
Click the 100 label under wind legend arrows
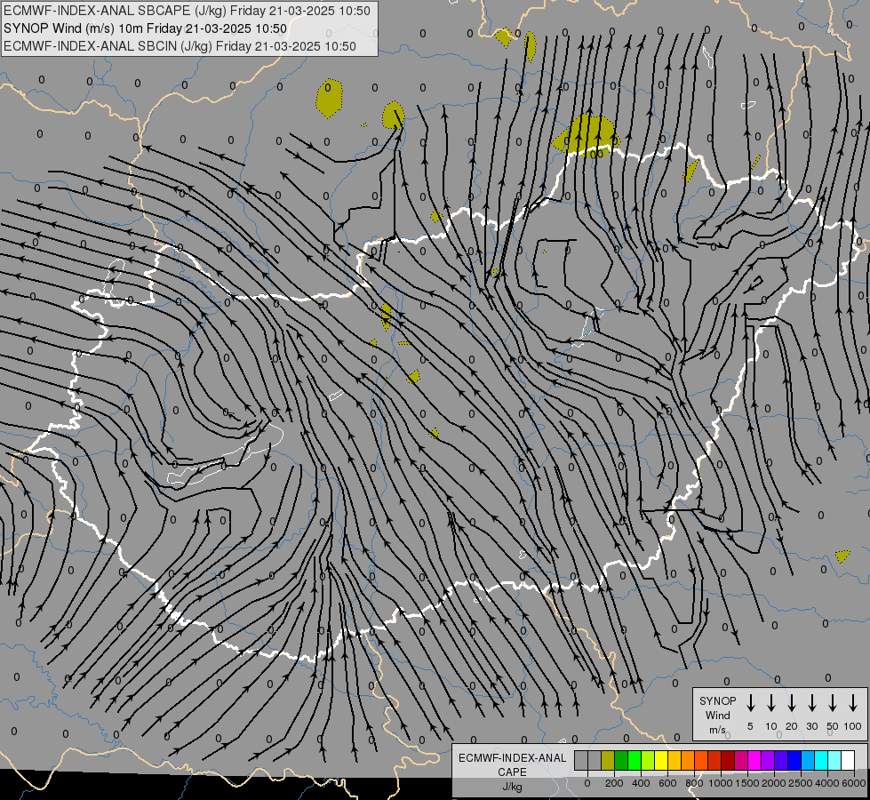point(853,726)
